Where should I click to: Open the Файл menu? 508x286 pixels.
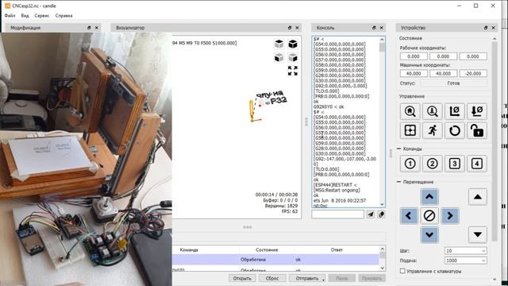click(10, 16)
